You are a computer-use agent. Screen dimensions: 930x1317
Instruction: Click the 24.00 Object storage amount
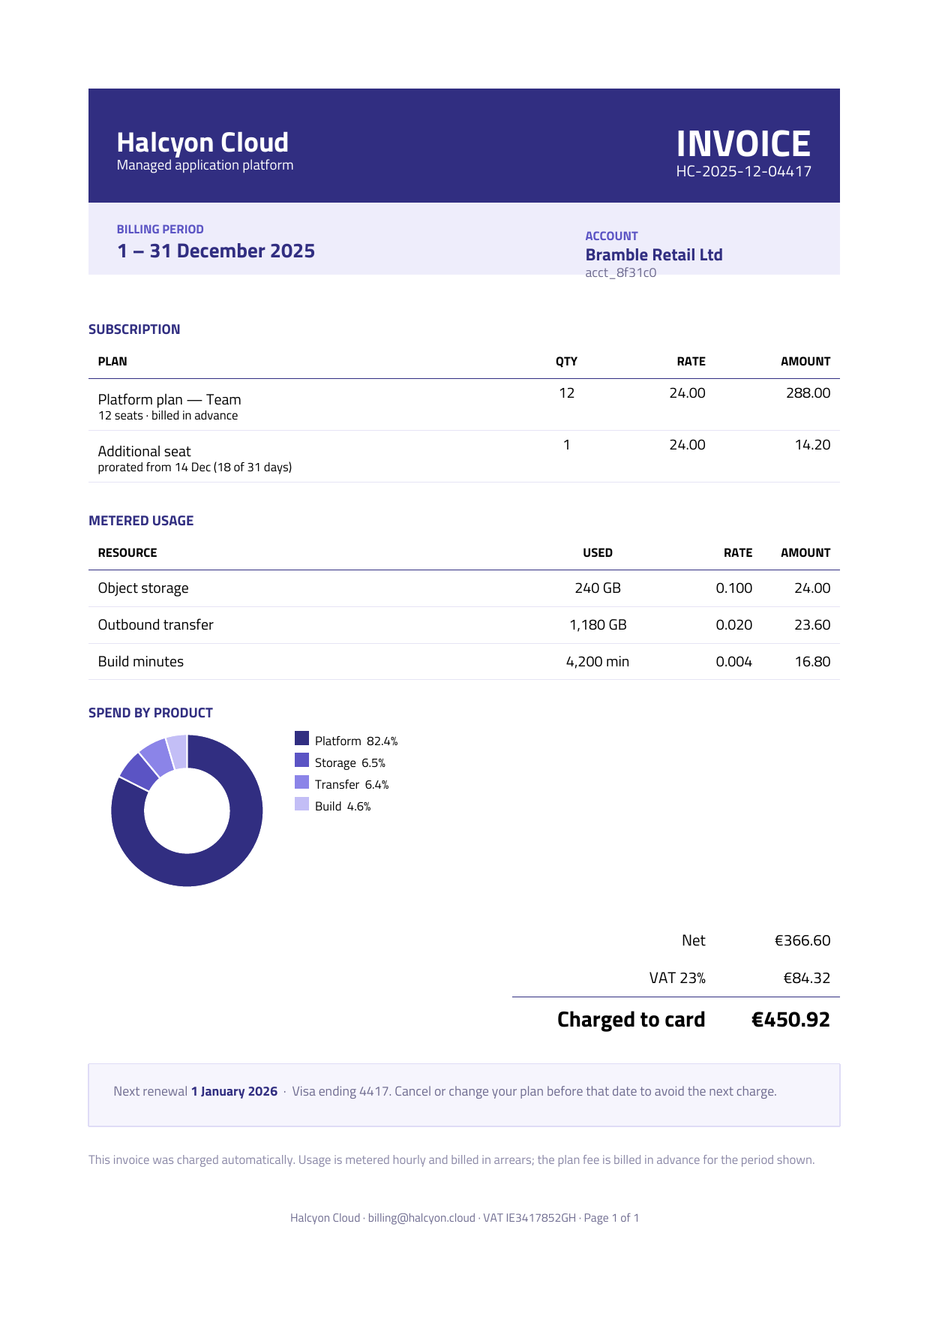pos(812,588)
